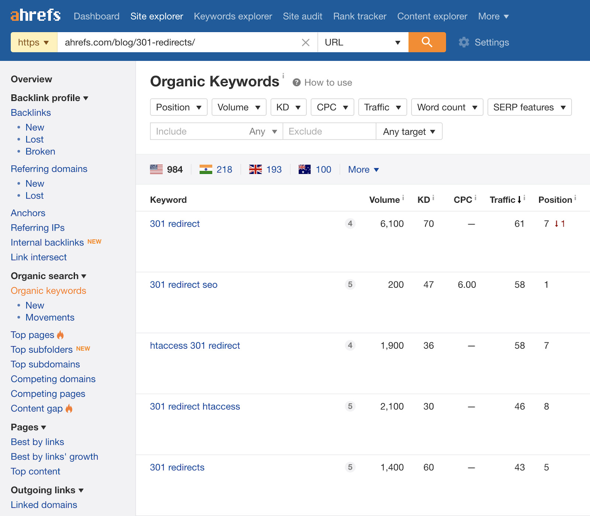
Task: Show SERP features badge for 301 redirect
Action: pos(350,223)
